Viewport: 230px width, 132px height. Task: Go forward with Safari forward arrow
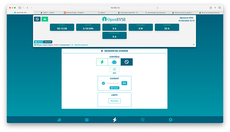tap(32, 8)
